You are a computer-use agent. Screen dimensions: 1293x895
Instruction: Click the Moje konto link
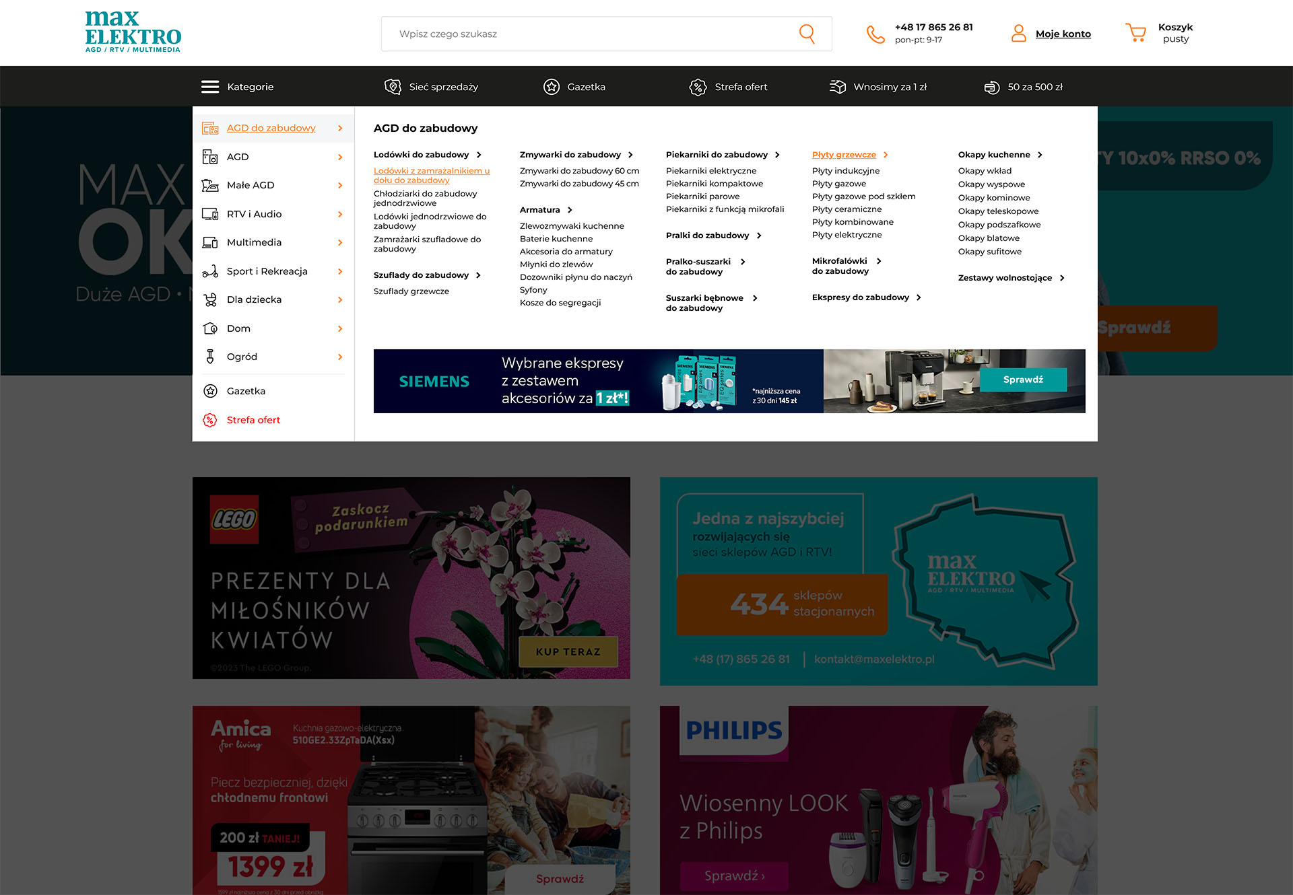coord(1063,34)
